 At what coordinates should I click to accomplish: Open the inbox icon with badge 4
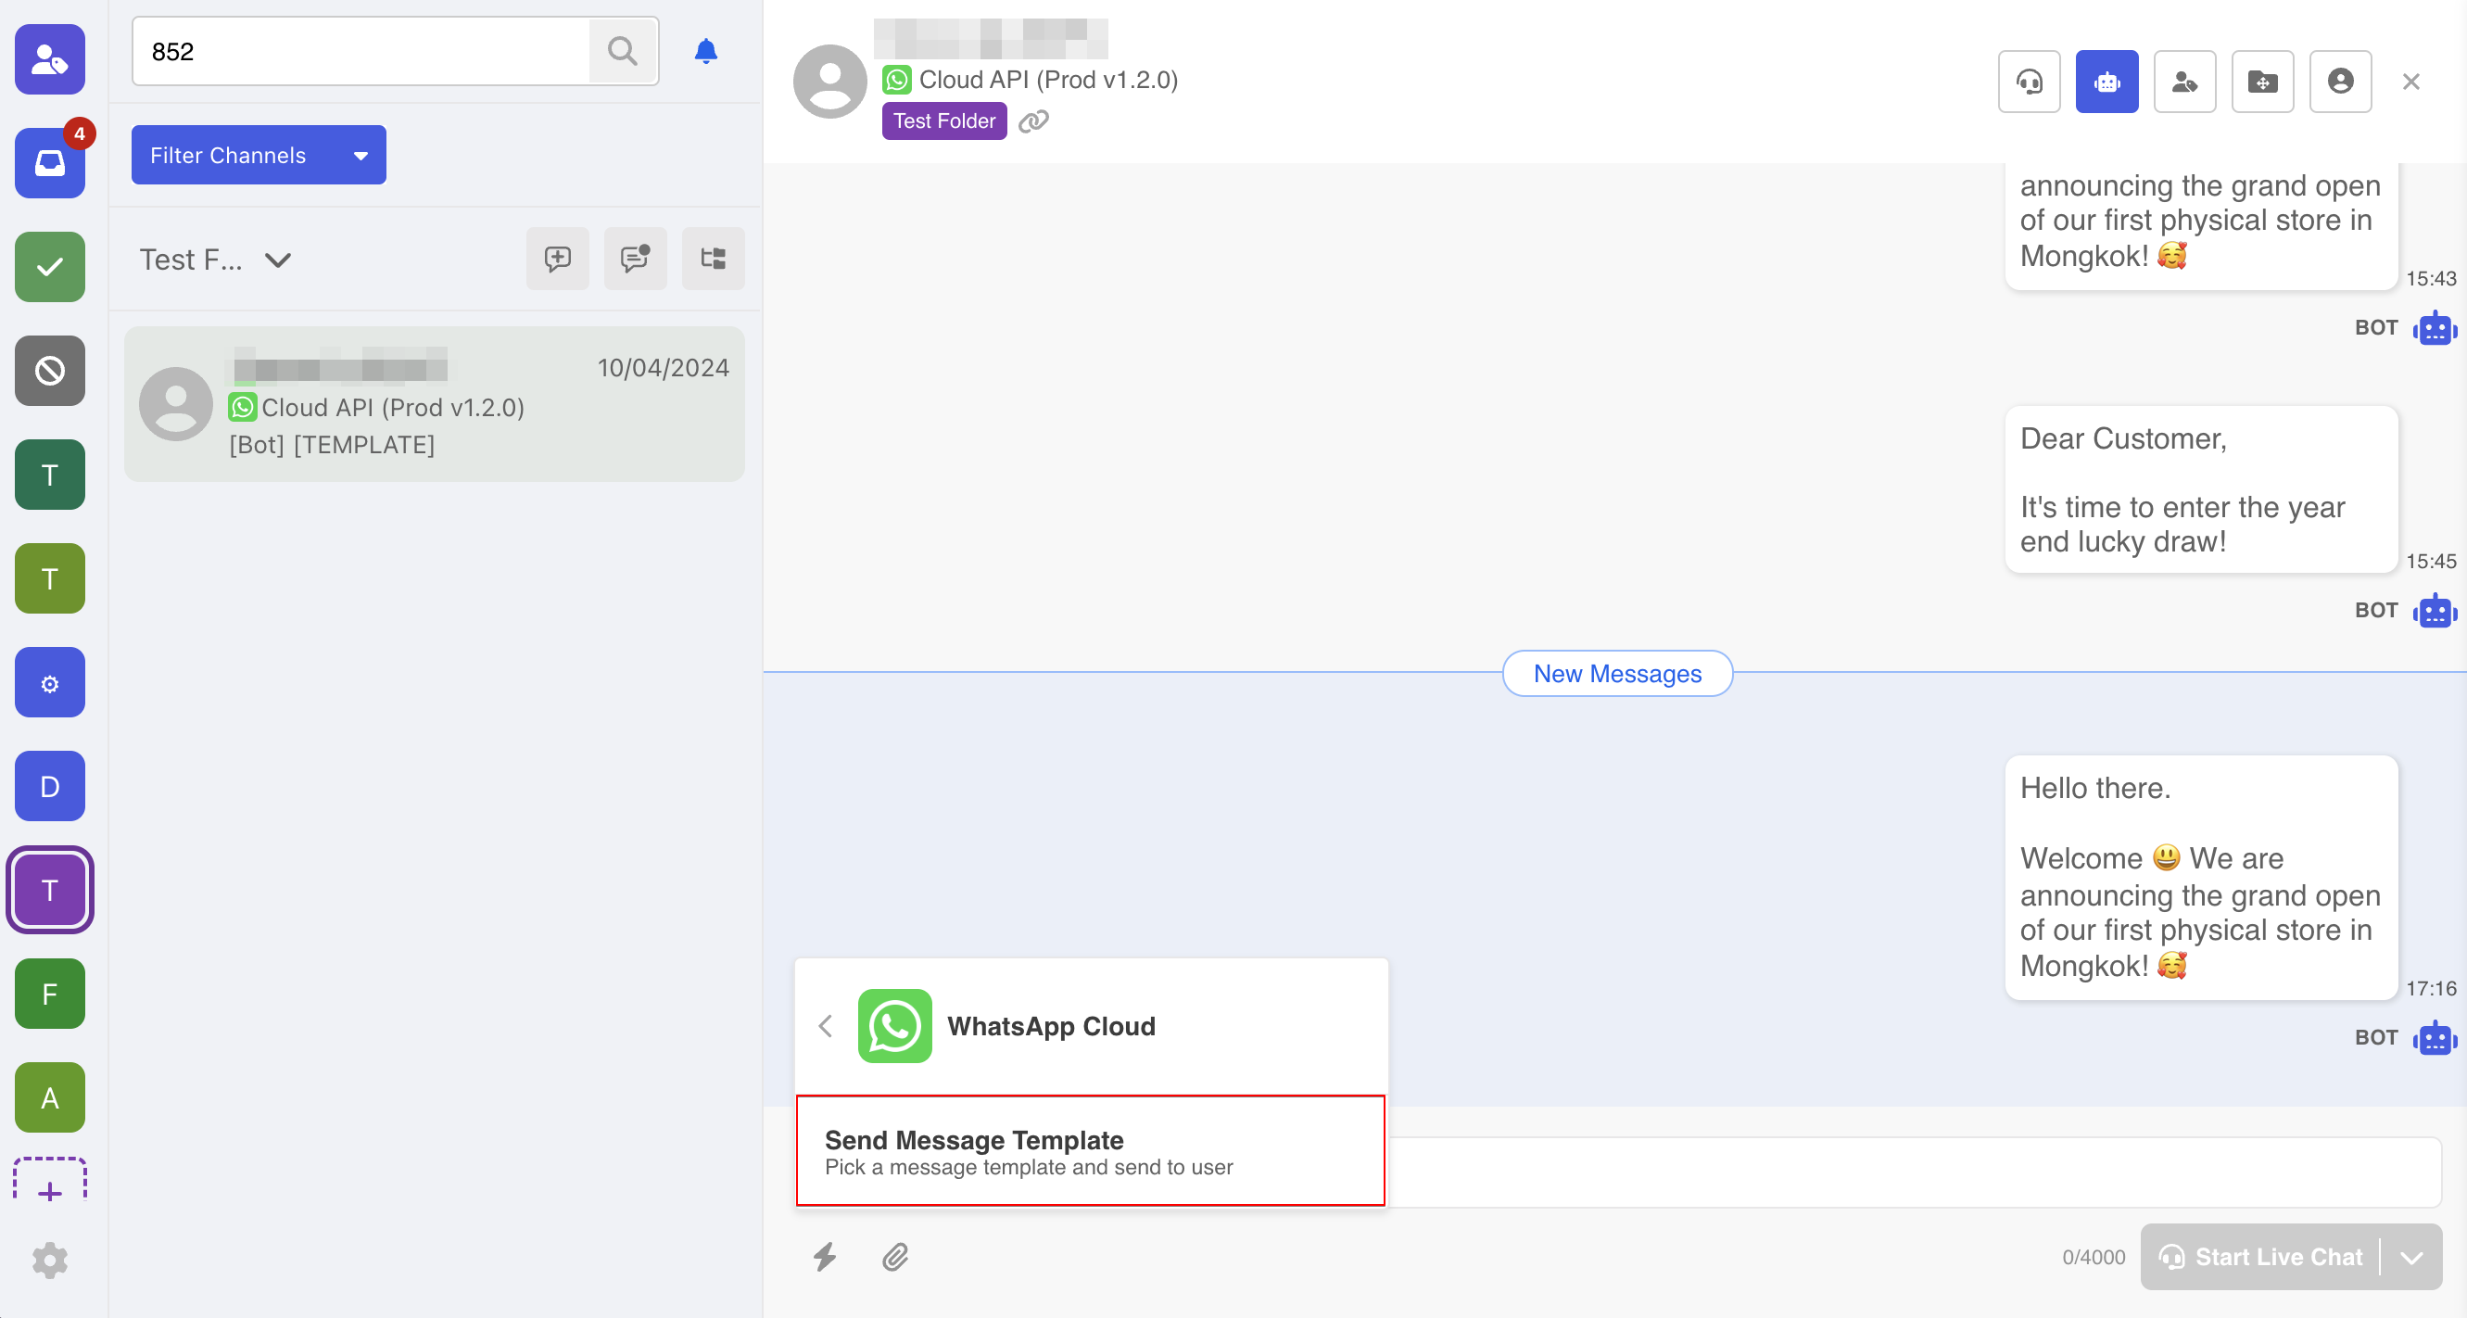pyautogui.click(x=50, y=163)
